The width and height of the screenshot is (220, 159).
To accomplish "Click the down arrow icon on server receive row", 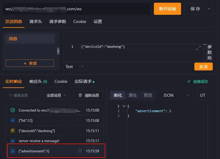I will tap(13, 141).
